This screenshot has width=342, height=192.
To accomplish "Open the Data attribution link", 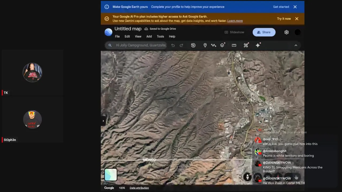I will [x=139, y=188].
